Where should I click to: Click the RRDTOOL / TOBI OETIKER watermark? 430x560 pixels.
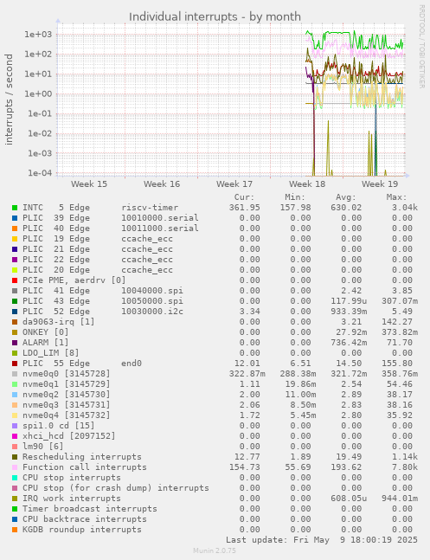(422, 47)
